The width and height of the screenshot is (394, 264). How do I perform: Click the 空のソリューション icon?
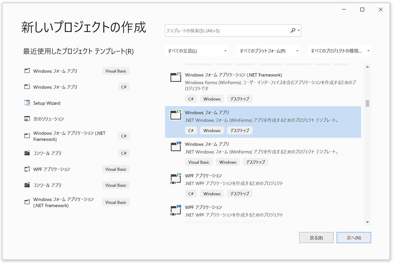27,119
